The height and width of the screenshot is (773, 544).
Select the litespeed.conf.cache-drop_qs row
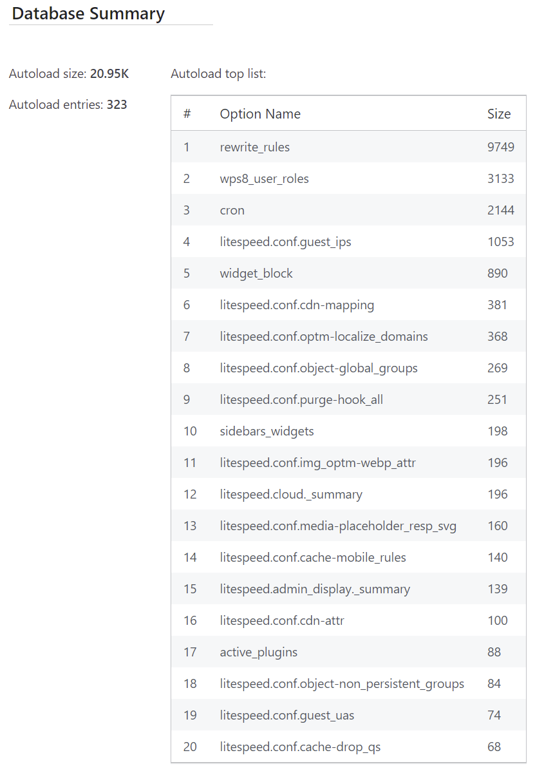(x=300, y=747)
